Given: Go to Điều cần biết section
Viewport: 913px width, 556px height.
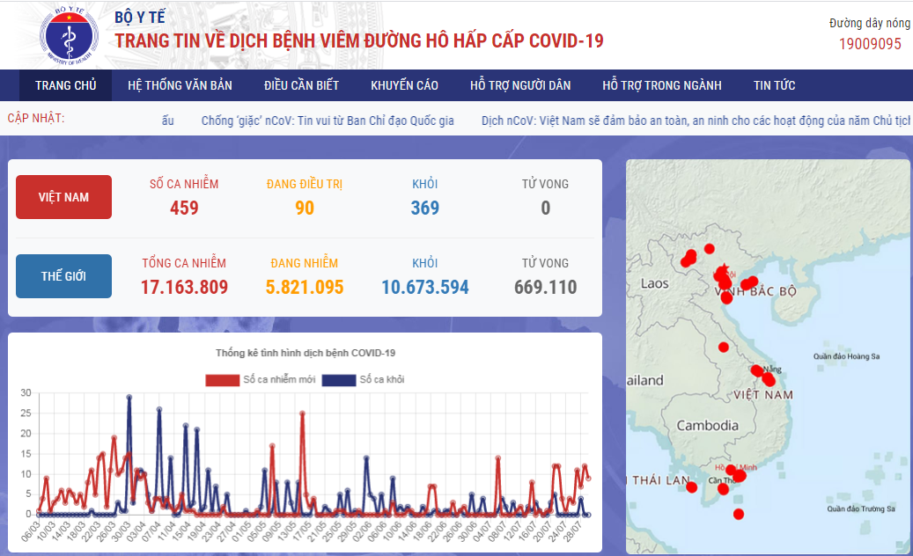Looking at the screenshot, I should pos(301,85).
